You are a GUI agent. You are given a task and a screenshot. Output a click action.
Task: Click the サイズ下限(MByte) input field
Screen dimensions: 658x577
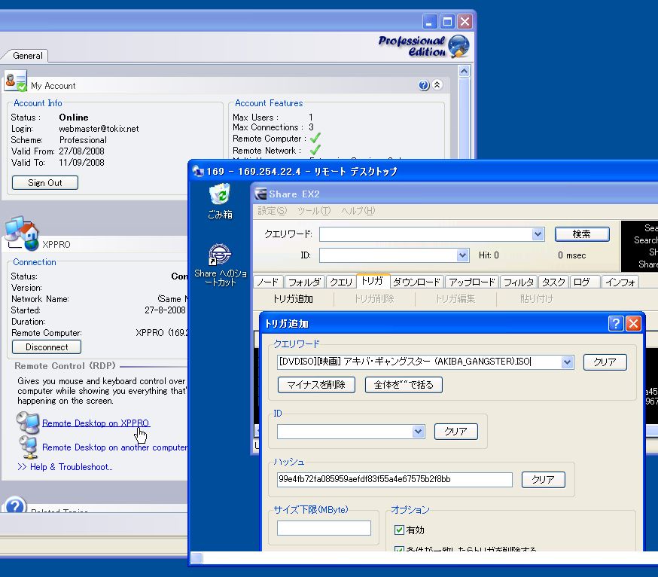(x=324, y=528)
